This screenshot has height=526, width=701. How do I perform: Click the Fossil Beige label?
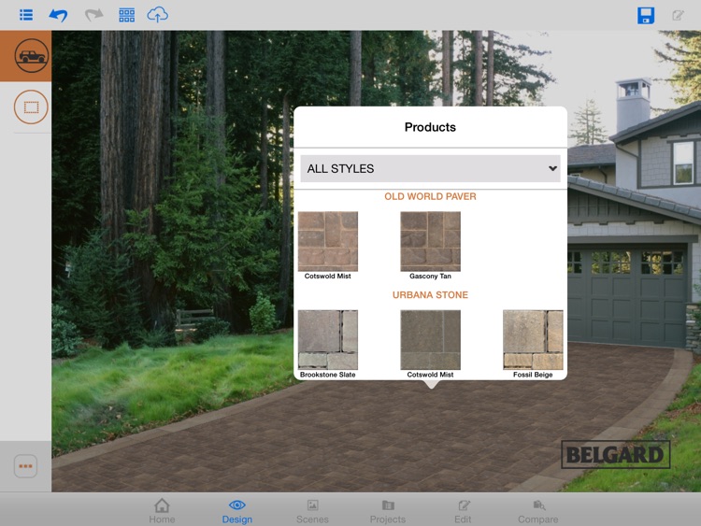(533, 375)
